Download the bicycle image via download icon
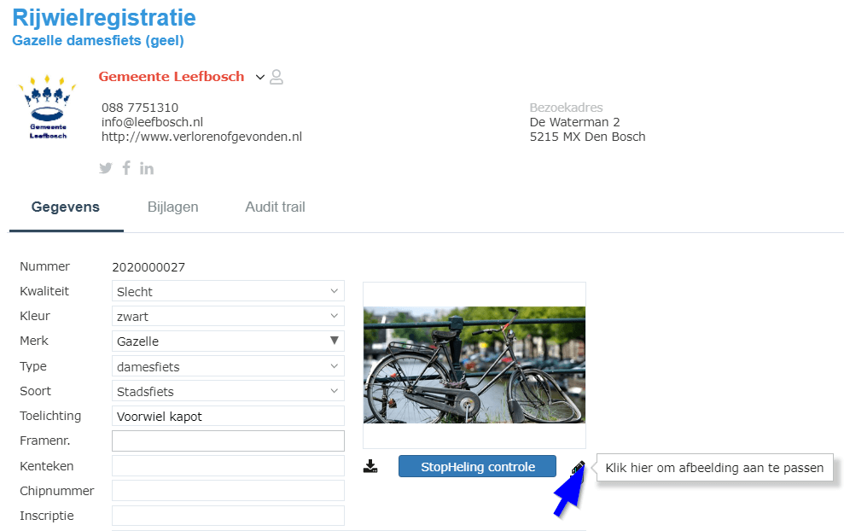Viewport: 844px width, 531px height. [x=370, y=466]
